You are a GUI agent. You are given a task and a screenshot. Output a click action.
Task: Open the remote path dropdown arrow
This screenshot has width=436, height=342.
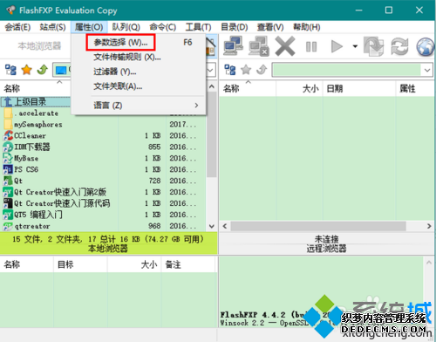[x=427, y=70]
